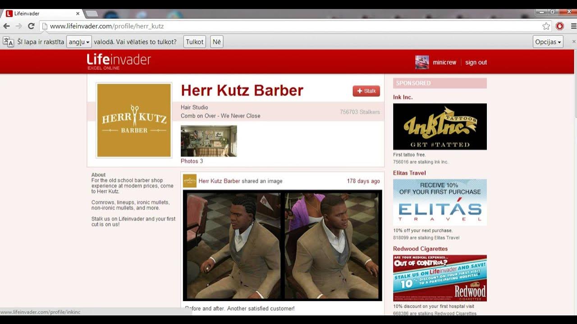The height and width of the screenshot is (324, 577).
Task: Click the 'Hair Studio' category text
Action: pos(194,108)
